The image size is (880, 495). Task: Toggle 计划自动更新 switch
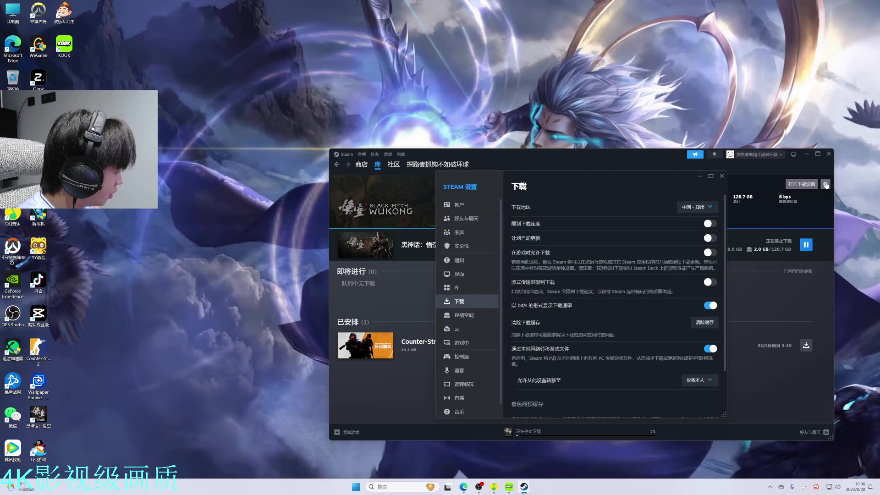click(x=710, y=238)
